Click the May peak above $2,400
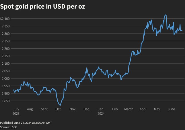The width and height of the screenshot is (185, 130). click(x=166, y=15)
